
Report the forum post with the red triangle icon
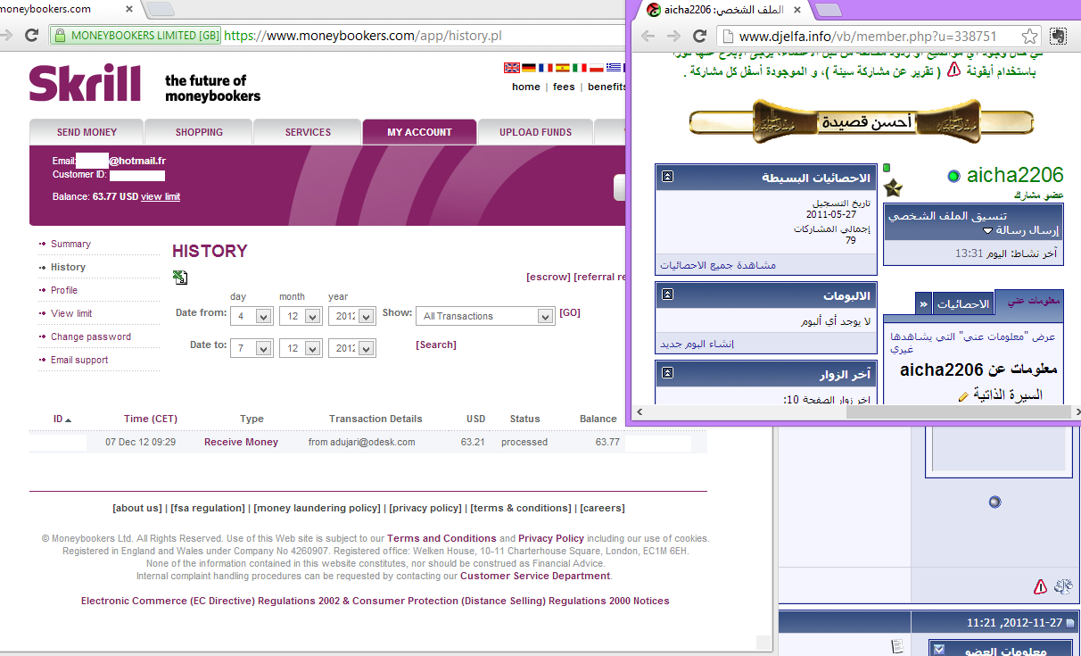pos(1040,586)
